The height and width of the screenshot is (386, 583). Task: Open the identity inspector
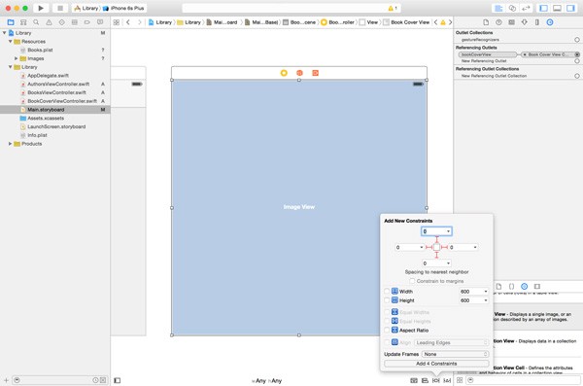[512, 22]
